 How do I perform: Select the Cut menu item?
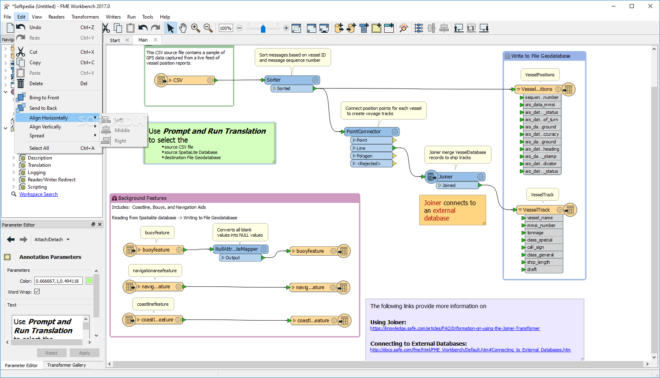(58, 52)
